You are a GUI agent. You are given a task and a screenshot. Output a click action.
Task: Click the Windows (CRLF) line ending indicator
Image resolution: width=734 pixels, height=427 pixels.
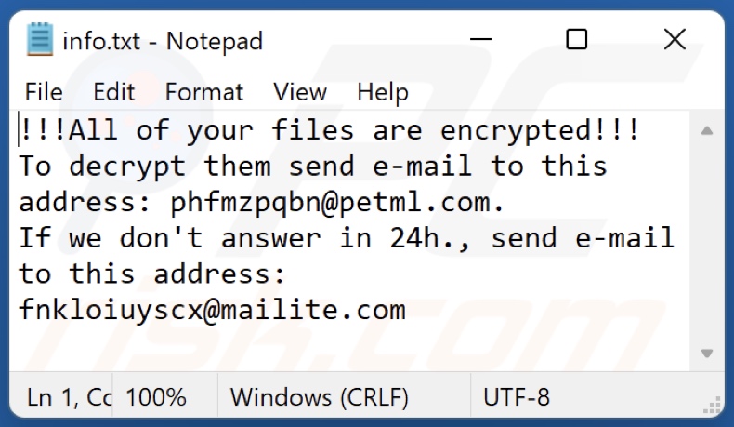click(x=320, y=398)
